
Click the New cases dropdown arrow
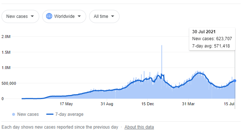tap(32, 16)
